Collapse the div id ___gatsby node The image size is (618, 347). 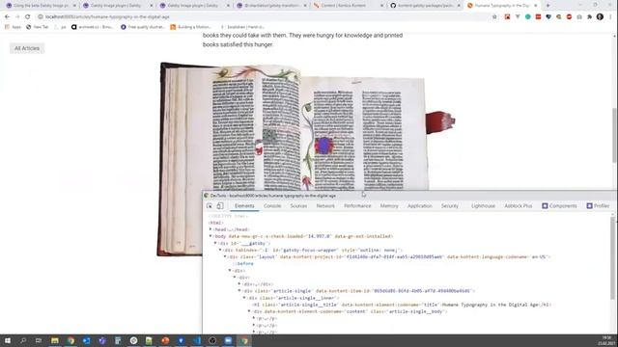215,243
